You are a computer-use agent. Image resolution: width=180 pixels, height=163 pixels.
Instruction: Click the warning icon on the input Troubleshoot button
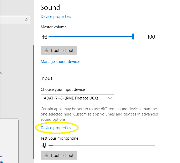click(46, 156)
